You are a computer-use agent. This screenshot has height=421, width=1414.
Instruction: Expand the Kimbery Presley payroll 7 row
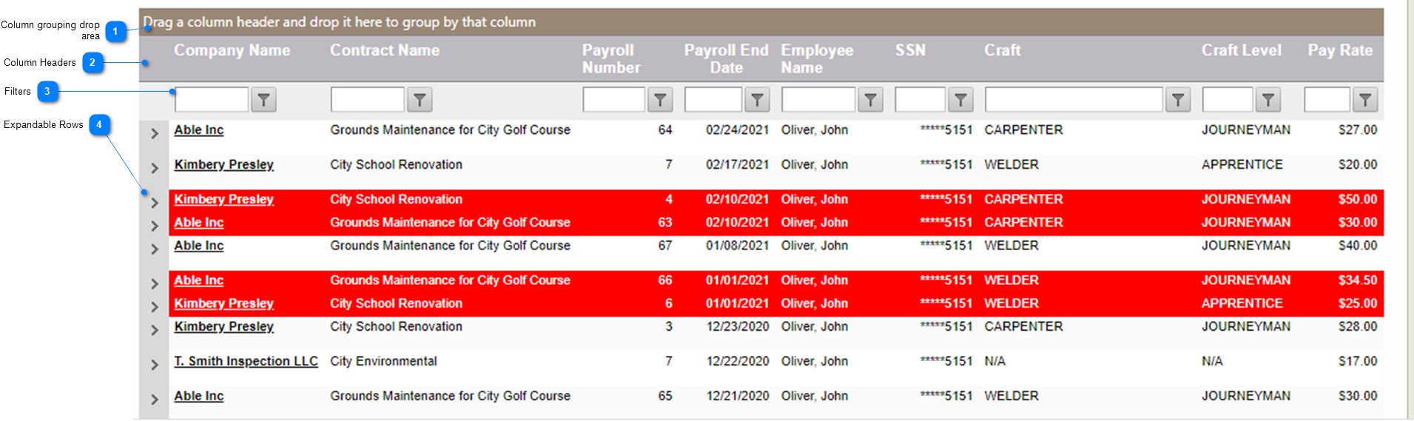coord(154,169)
